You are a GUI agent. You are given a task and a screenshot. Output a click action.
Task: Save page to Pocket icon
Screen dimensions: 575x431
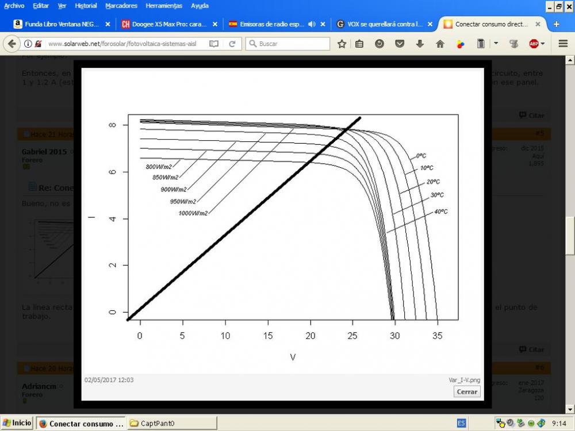click(x=400, y=44)
